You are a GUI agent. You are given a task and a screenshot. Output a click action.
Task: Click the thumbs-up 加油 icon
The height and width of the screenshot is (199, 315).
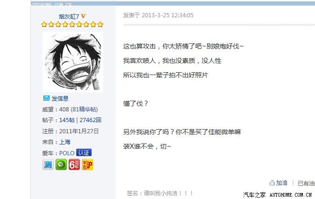(x=272, y=183)
